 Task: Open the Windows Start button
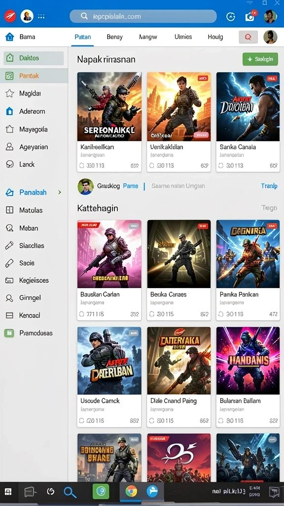coord(8,492)
